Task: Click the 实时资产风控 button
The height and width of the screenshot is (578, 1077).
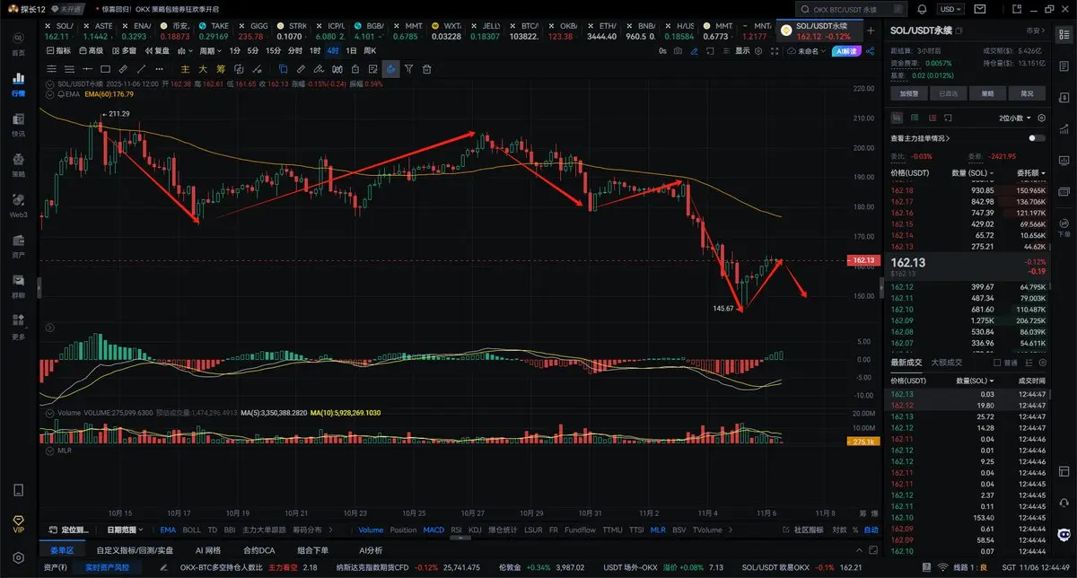Action: pos(107,568)
